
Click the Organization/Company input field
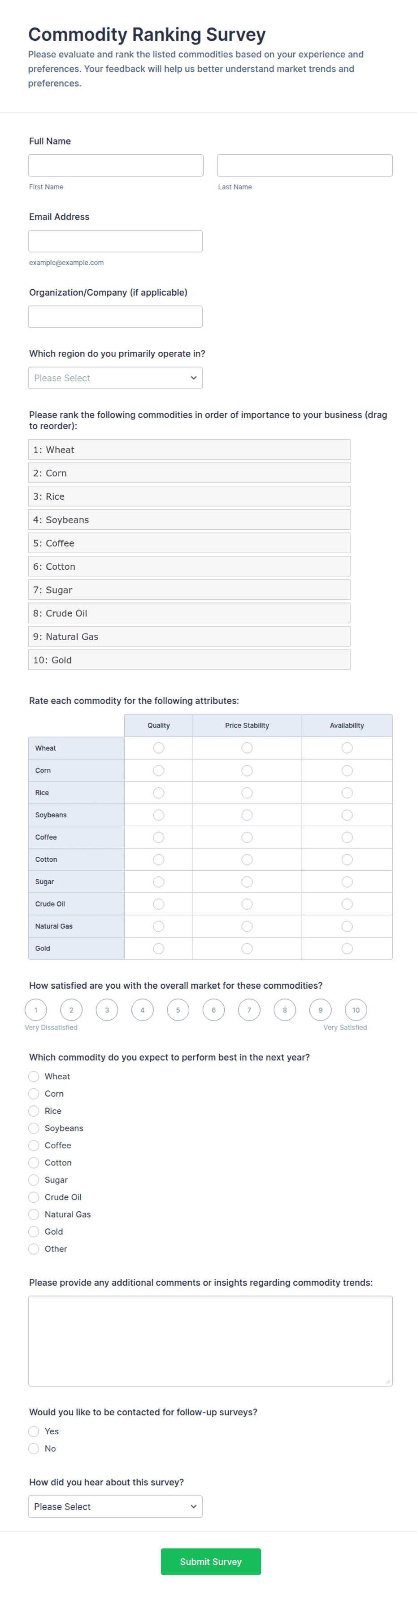pos(115,317)
